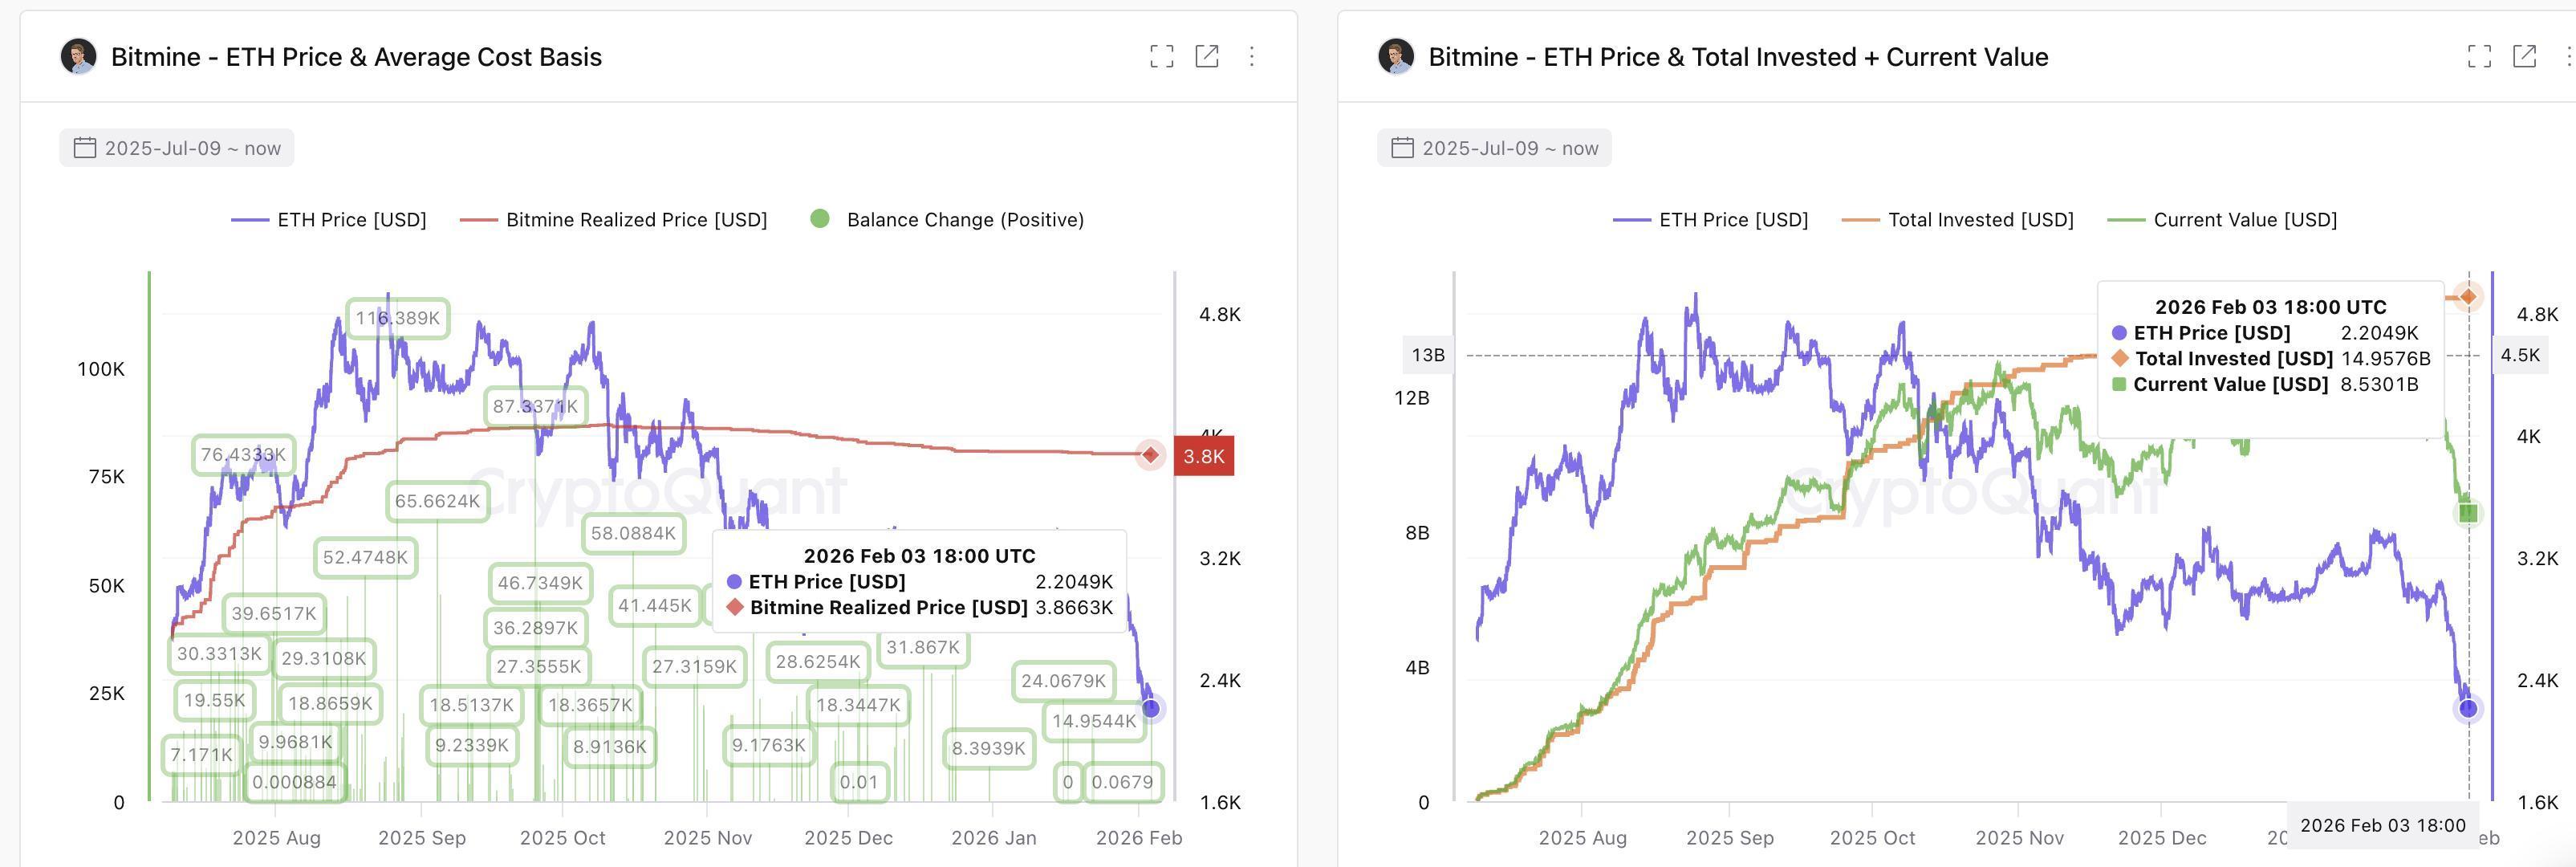Click the red 3.8K price marker label

pyautogui.click(x=1204, y=455)
